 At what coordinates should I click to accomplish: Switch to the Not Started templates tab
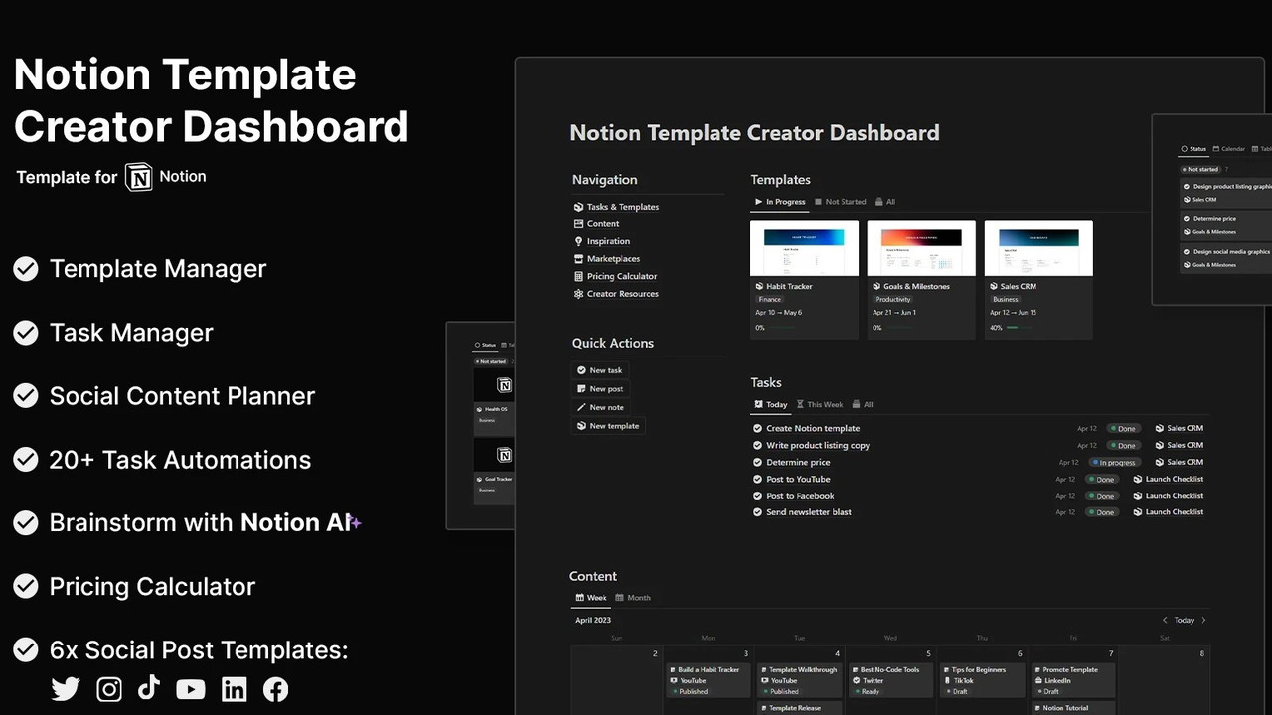pos(840,202)
